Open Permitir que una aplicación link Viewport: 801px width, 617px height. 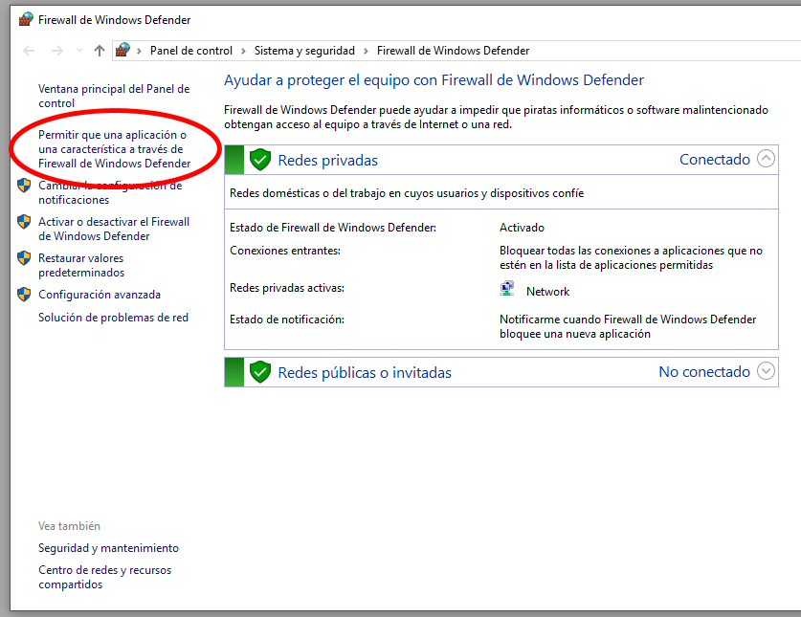pyautogui.click(x=114, y=149)
